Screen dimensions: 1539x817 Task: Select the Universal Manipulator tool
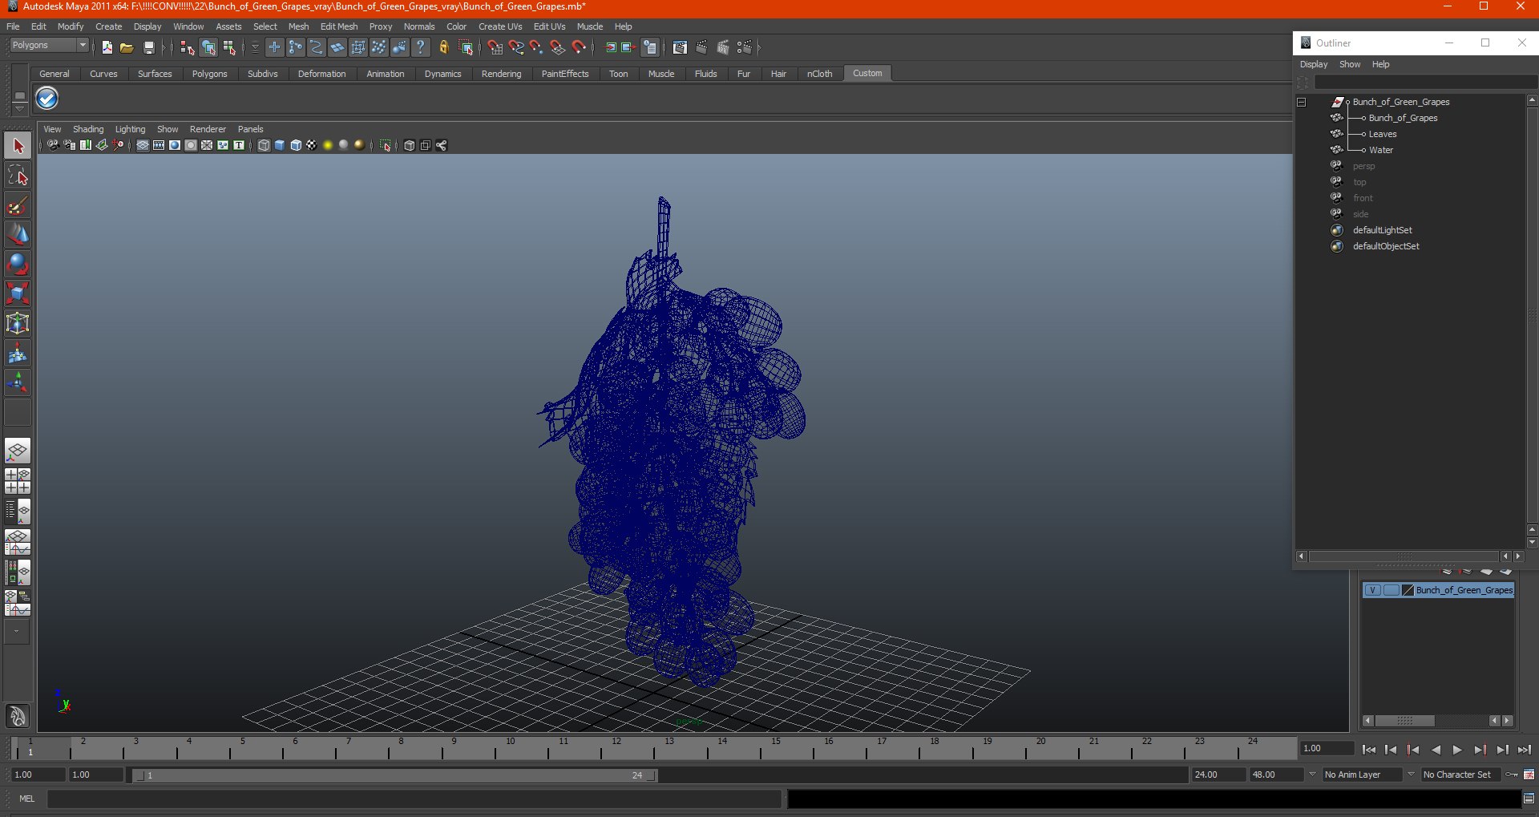coord(18,323)
